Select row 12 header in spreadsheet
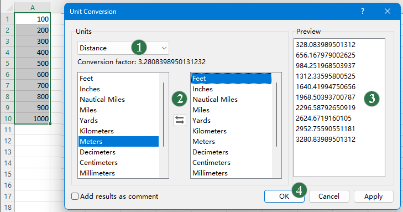 click(7, 141)
